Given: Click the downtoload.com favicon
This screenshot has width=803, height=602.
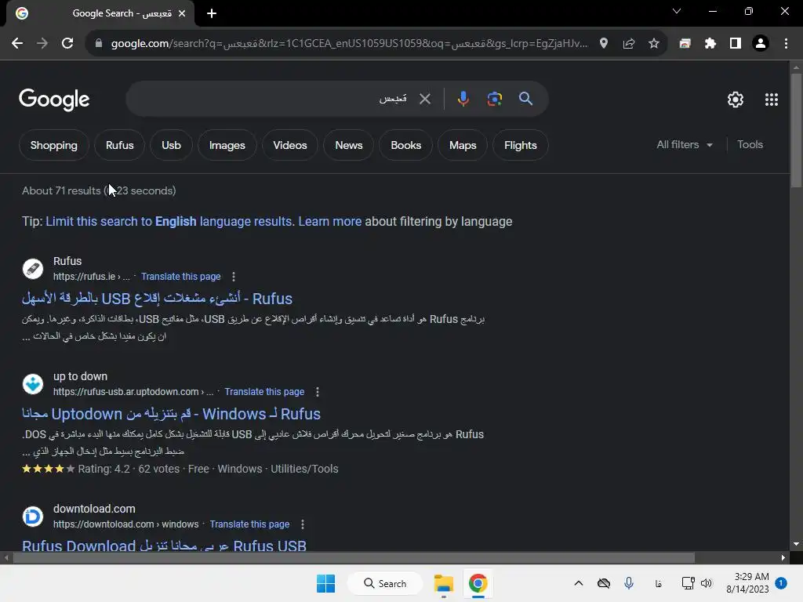Looking at the screenshot, I should (x=33, y=517).
